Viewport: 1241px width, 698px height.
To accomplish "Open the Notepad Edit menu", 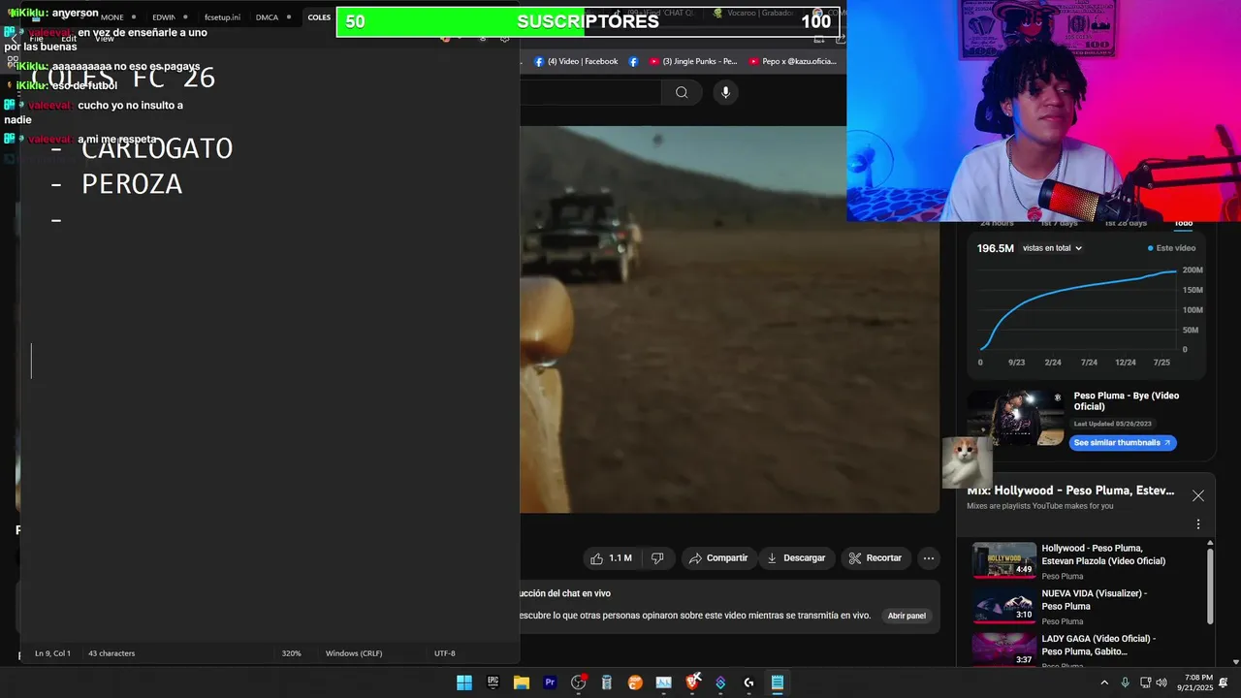I will pos(69,39).
